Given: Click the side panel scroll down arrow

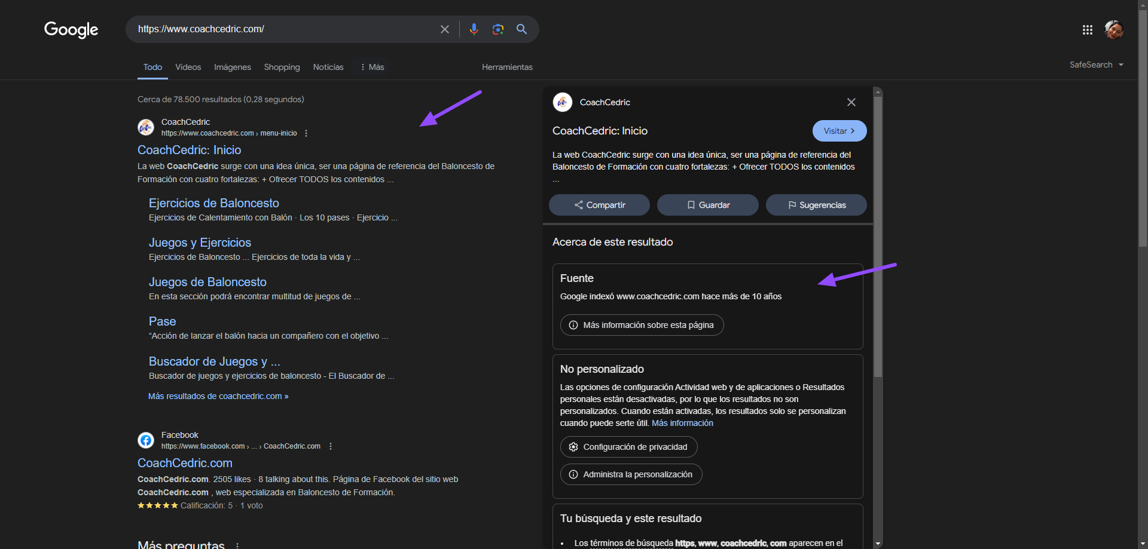Looking at the screenshot, I should coord(878,544).
